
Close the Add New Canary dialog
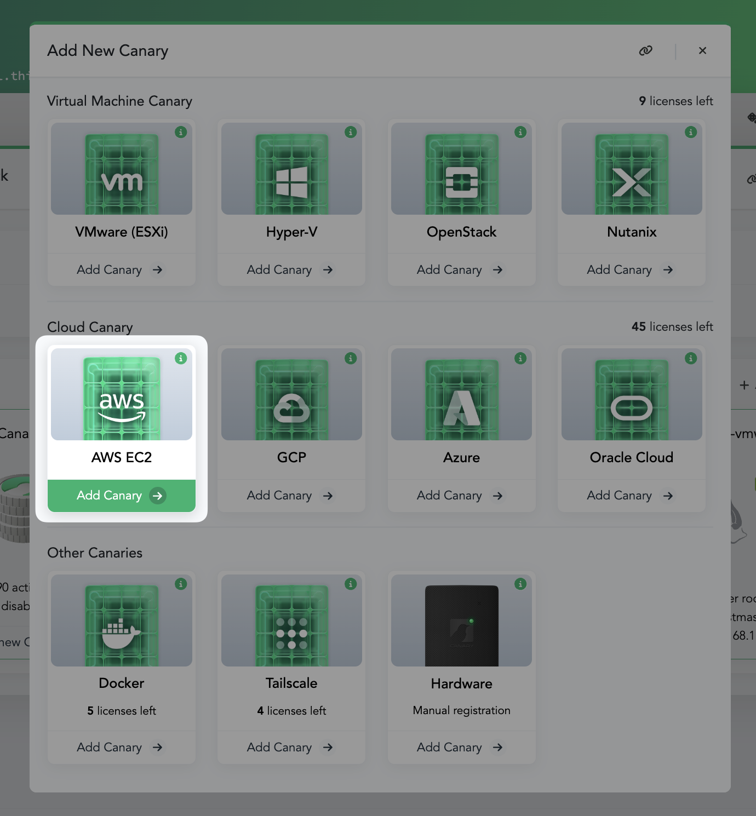702,50
